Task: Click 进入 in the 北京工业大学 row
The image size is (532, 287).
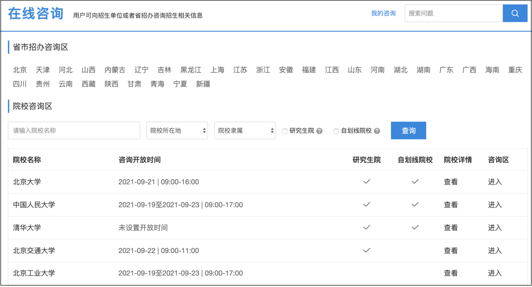Action: pos(495,273)
